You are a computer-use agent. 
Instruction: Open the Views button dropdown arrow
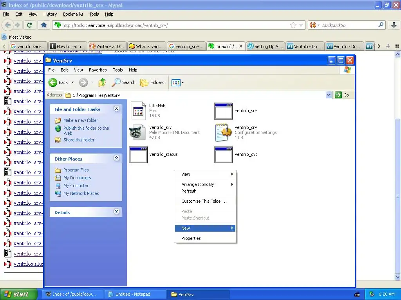[x=182, y=83]
